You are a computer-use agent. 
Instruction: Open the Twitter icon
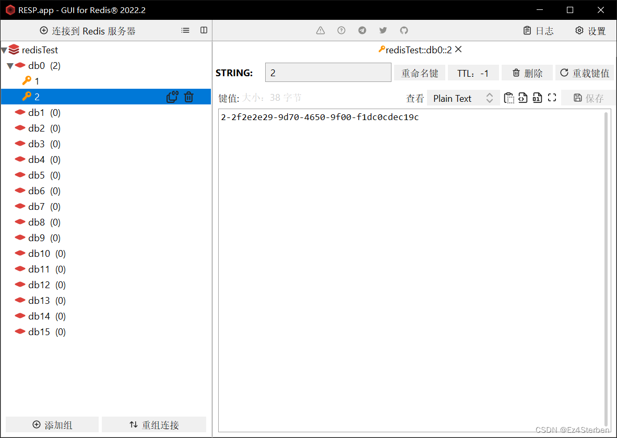pyautogui.click(x=383, y=30)
